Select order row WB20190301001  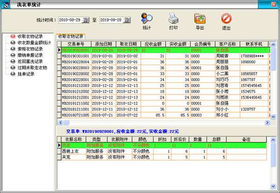[76, 55]
